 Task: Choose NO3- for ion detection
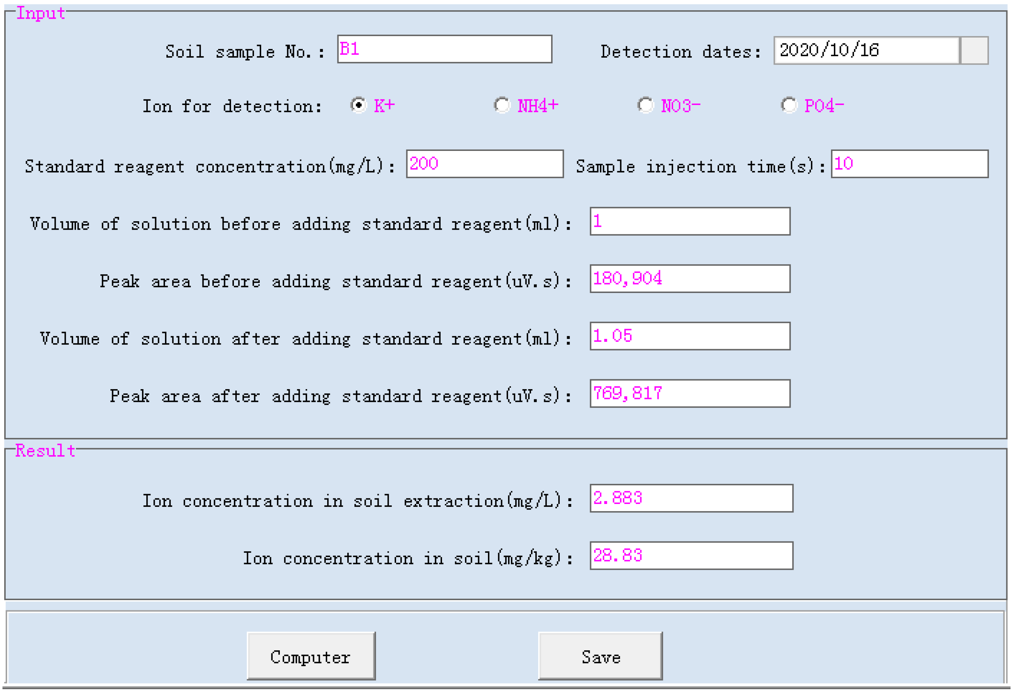pyautogui.click(x=645, y=105)
